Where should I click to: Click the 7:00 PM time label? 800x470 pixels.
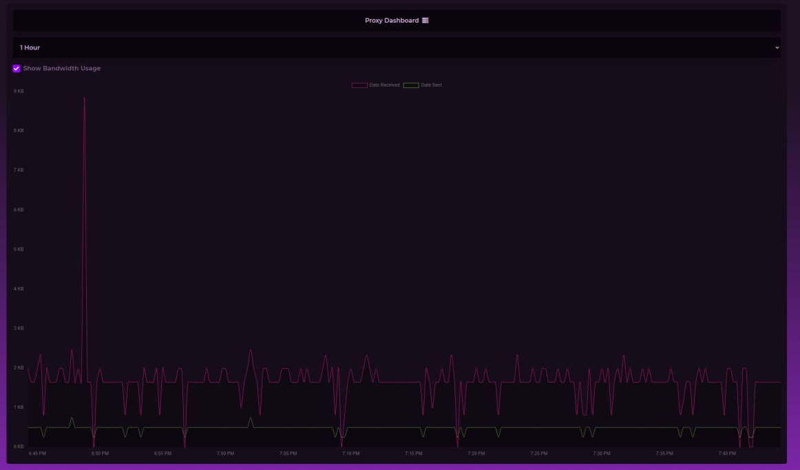(x=226, y=453)
